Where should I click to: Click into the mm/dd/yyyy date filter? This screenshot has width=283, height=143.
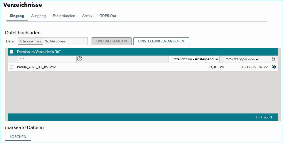coord(250,59)
